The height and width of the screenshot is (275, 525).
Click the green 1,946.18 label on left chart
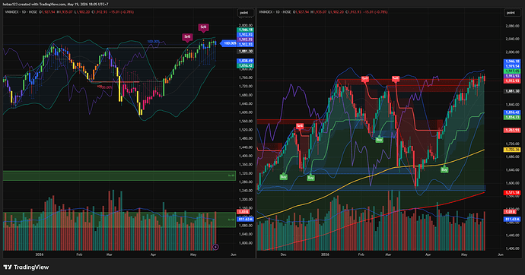click(246, 30)
